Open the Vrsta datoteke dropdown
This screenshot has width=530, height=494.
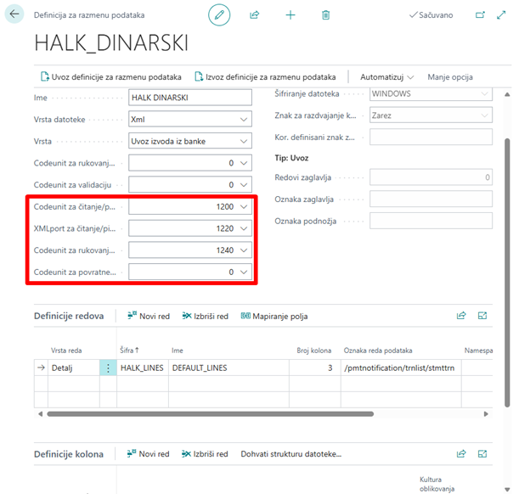pyautogui.click(x=245, y=120)
